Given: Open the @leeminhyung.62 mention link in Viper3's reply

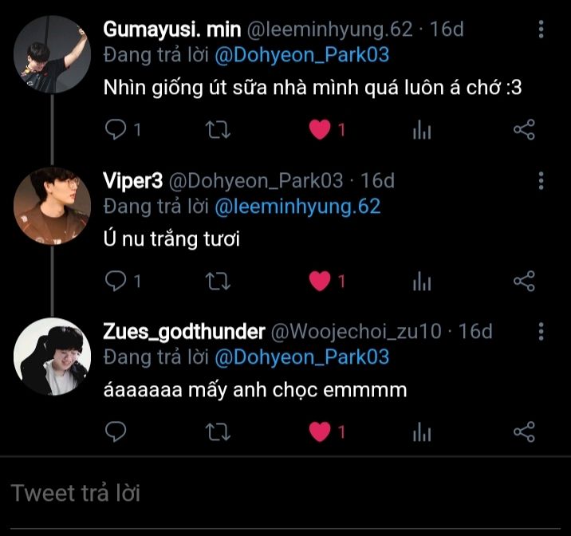Looking at the screenshot, I should click(x=297, y=207).
